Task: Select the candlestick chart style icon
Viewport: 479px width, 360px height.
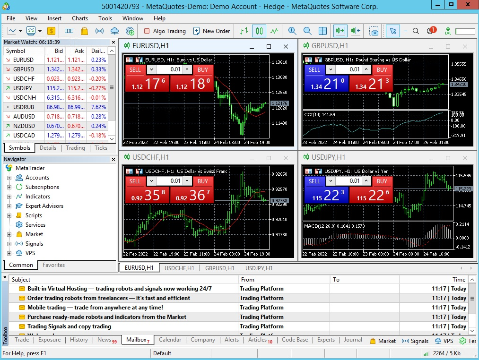Action: [x=259, y=31]
